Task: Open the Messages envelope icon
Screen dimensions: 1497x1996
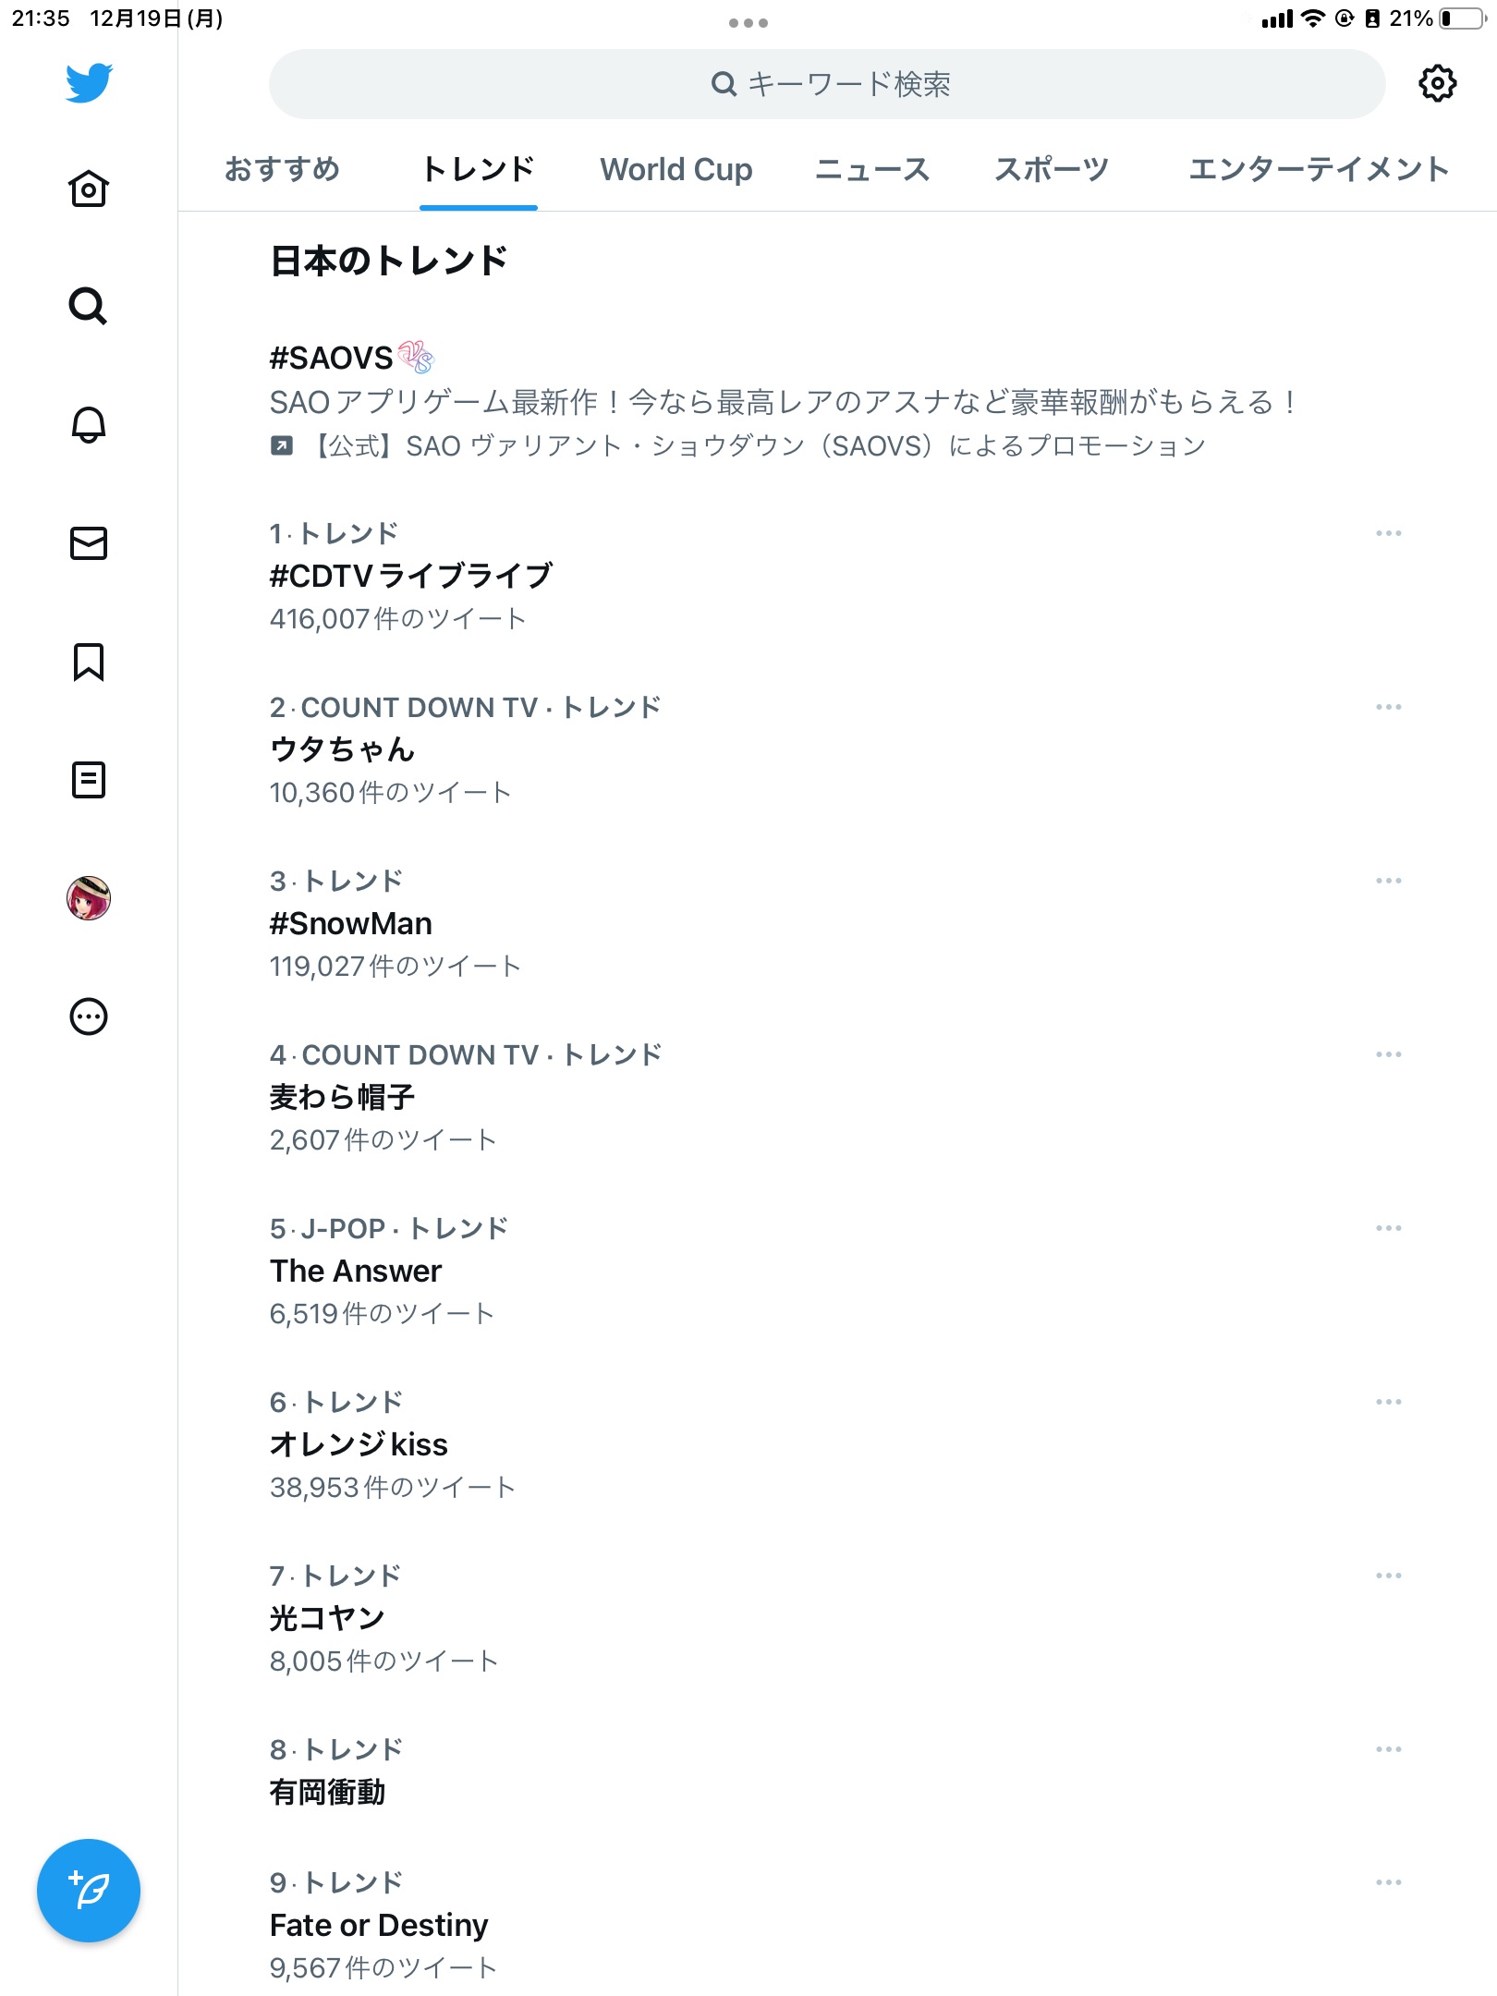Action: 89,543
